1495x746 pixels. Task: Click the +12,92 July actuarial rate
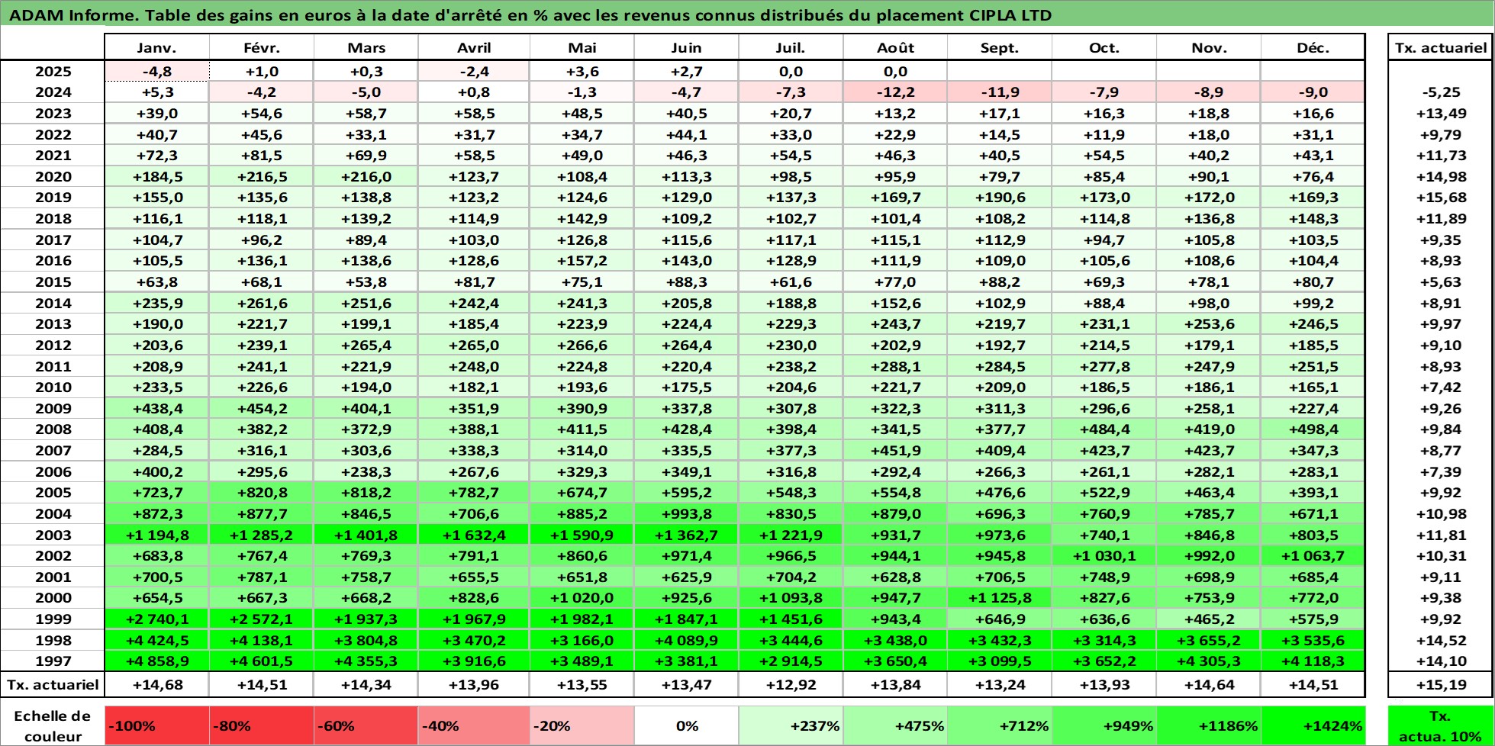(x=791, y=685)
